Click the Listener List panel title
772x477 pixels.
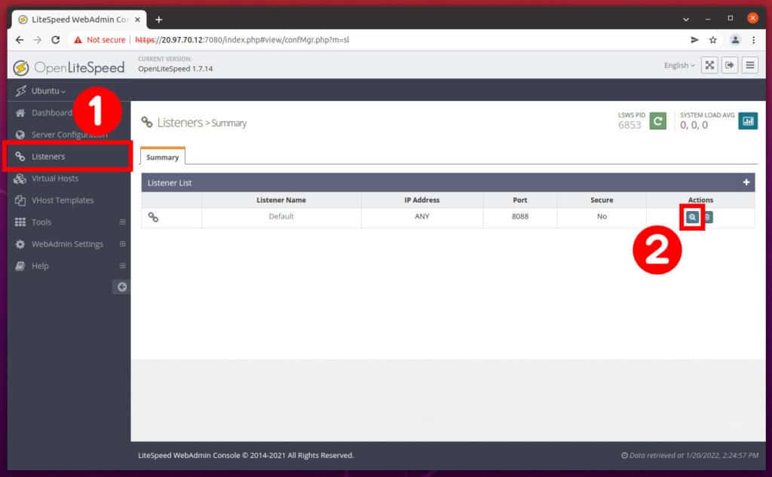coord(170,183)
